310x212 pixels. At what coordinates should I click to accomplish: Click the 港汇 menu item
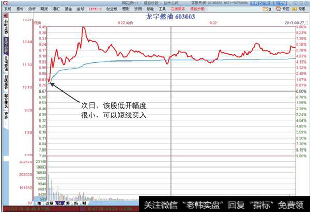point(56,9)
